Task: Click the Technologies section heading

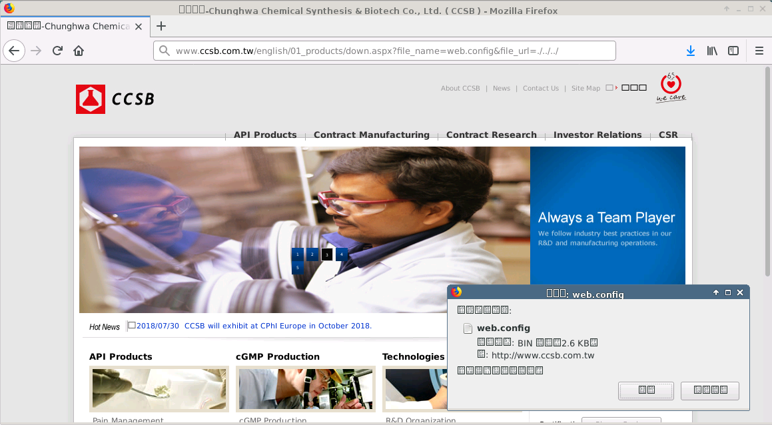Action: [414, 356]
